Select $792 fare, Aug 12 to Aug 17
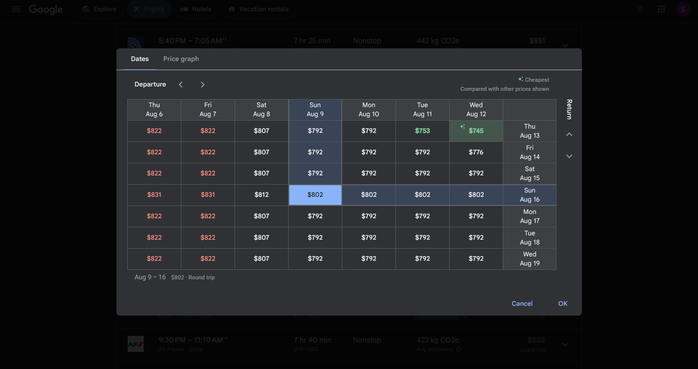 476,216
